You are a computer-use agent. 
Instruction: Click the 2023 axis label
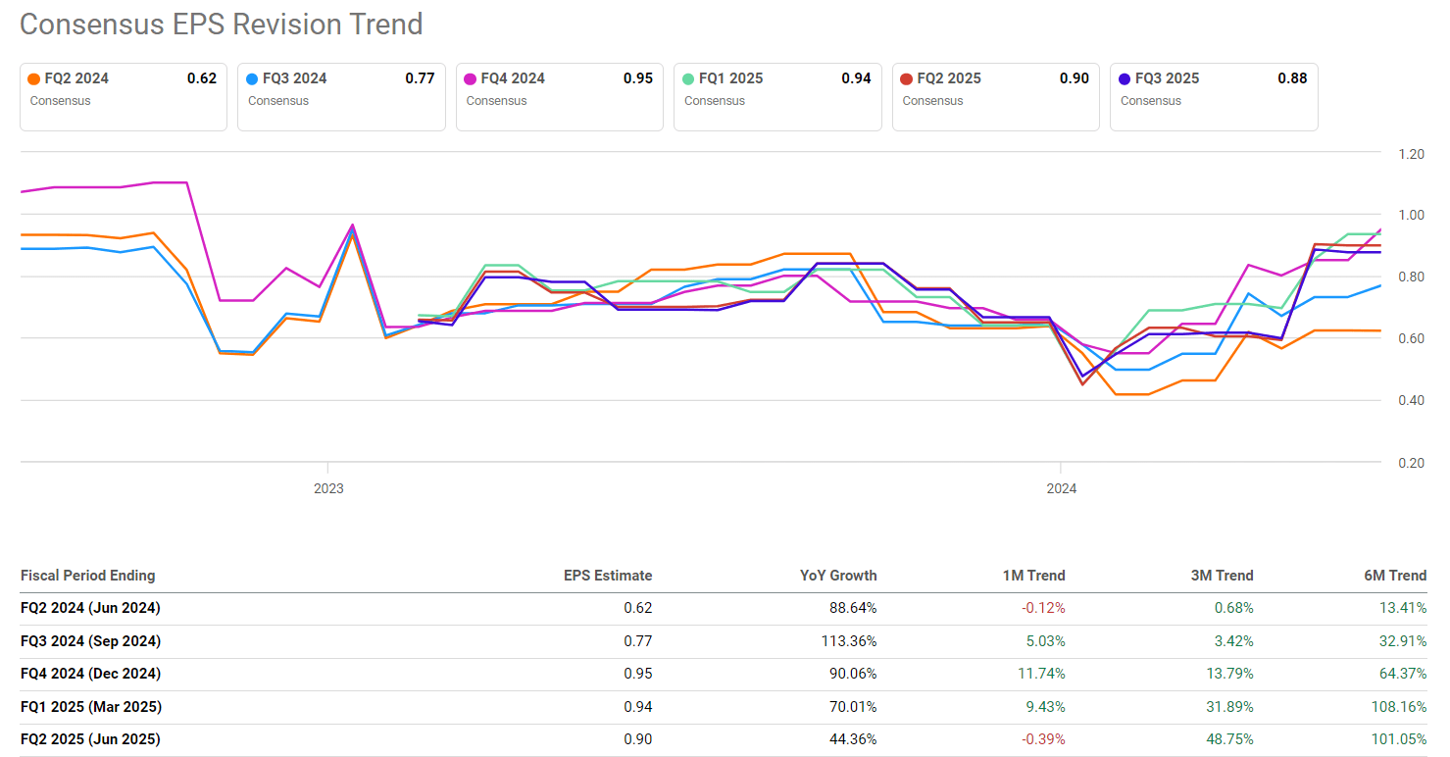tap(329, 487)
